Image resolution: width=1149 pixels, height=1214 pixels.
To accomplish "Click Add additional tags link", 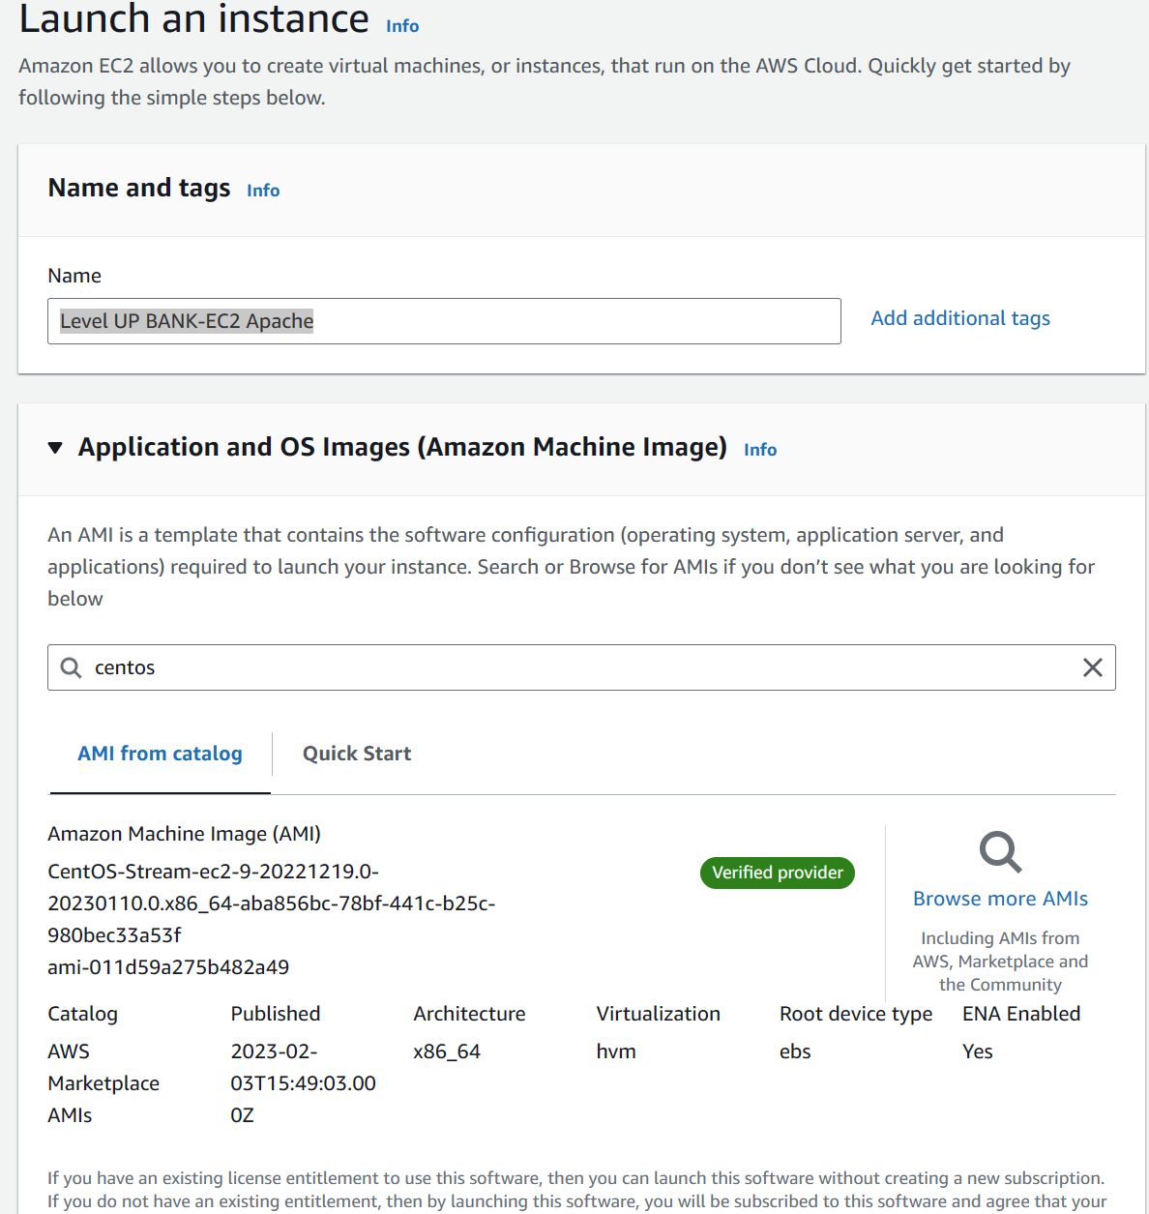I will [x=960, y=318].
